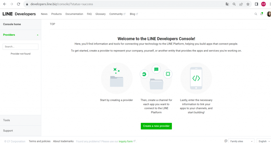
Task: Click the TOP breadcrumb
Action: pos(52,24)
